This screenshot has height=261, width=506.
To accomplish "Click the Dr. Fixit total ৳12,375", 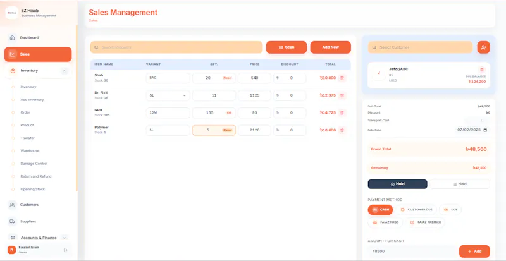I will [x=328, y=95].
